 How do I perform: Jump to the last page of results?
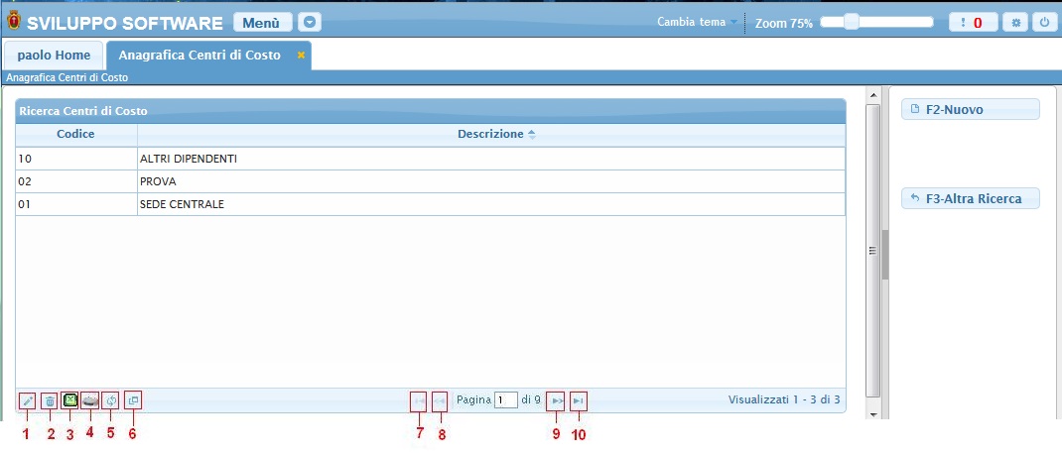point(579,400)
